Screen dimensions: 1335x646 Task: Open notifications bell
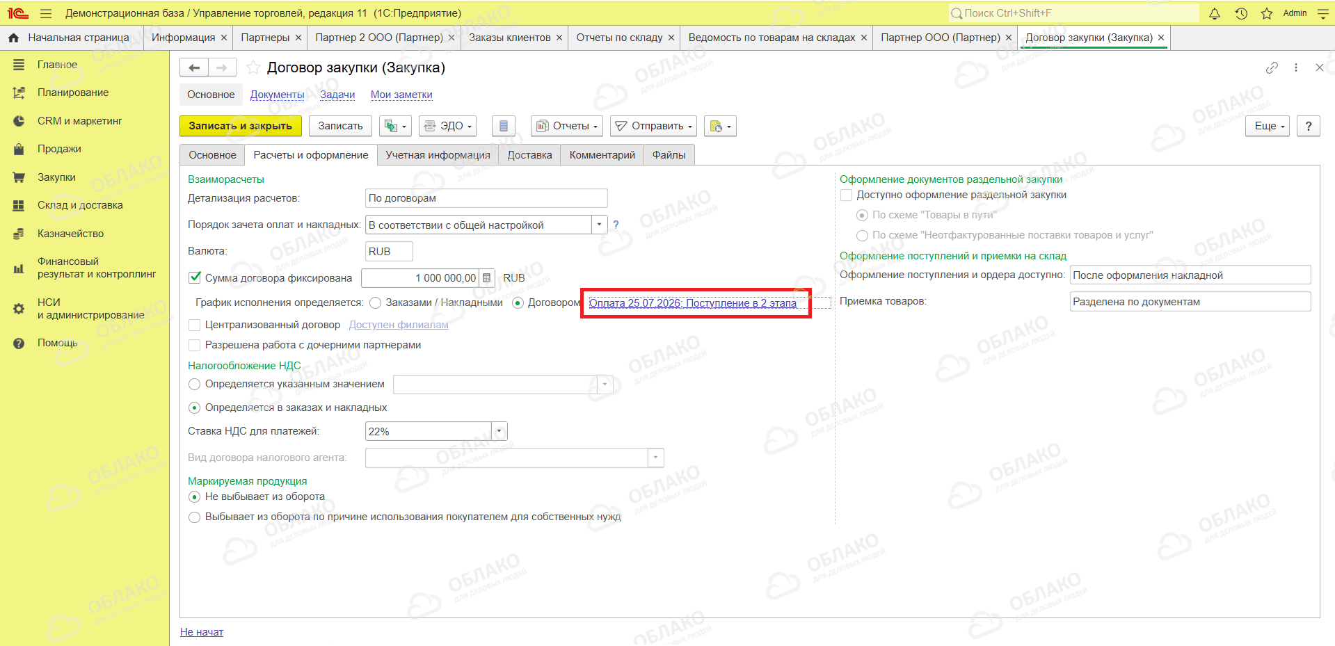click(x=1215, y=13)
